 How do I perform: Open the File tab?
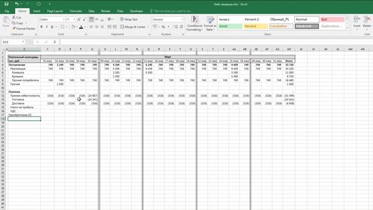click(7, 11)
